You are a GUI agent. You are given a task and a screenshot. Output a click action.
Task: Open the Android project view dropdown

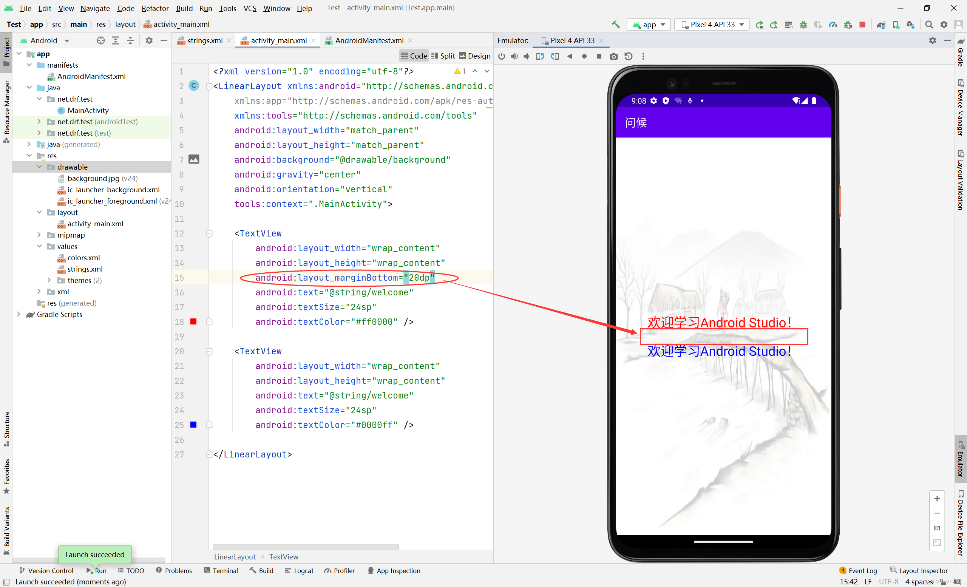click(x=45, y=40)
